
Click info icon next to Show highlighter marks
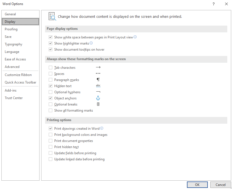[x=91, y=43]
